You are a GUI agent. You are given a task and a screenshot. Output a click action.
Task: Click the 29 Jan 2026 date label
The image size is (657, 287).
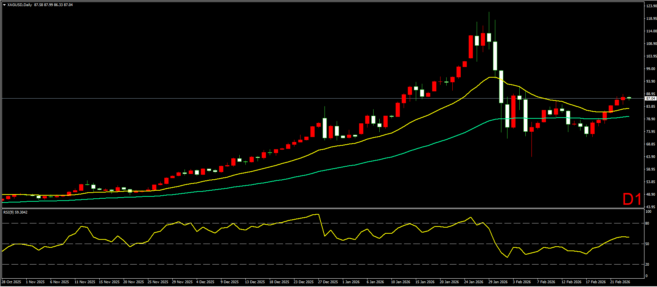click(x=498, y=282)
